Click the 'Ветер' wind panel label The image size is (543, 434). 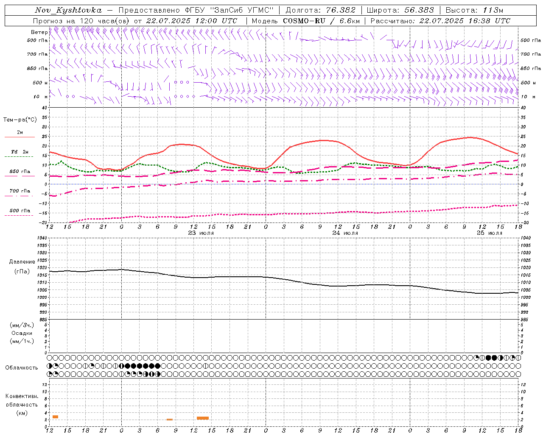click(39, 32)
